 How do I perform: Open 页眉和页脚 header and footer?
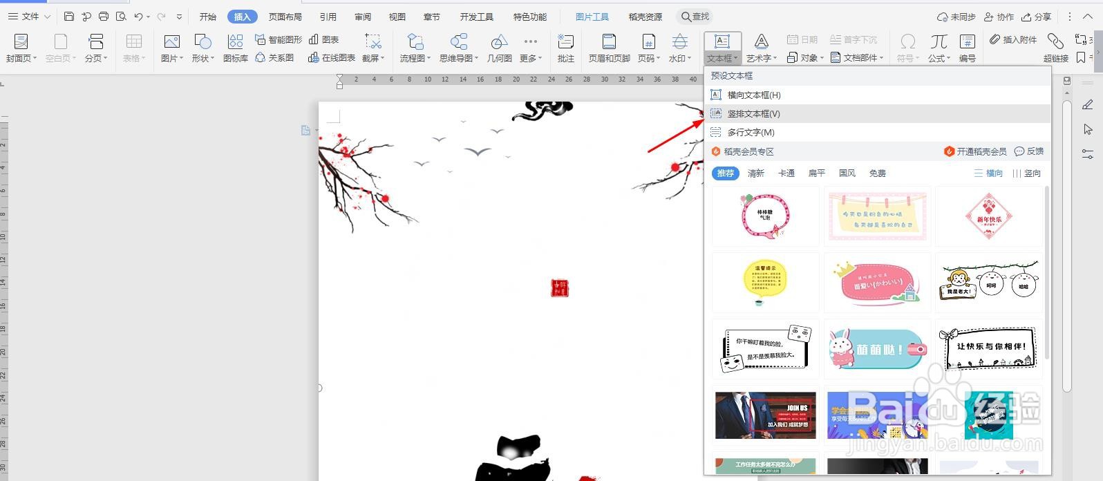(x=609, y=48)
